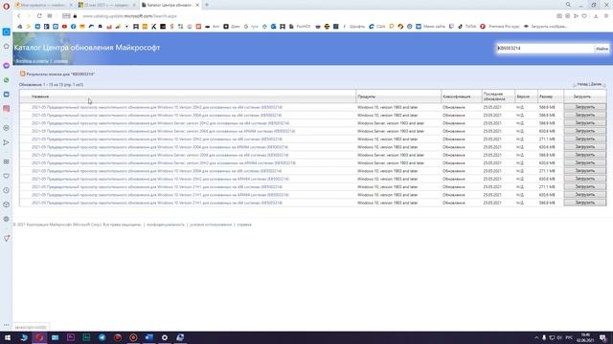This screenshot has width=613, height=344.
Task: Close the Каталог Центра обновления tab
Action: (197, 5)
